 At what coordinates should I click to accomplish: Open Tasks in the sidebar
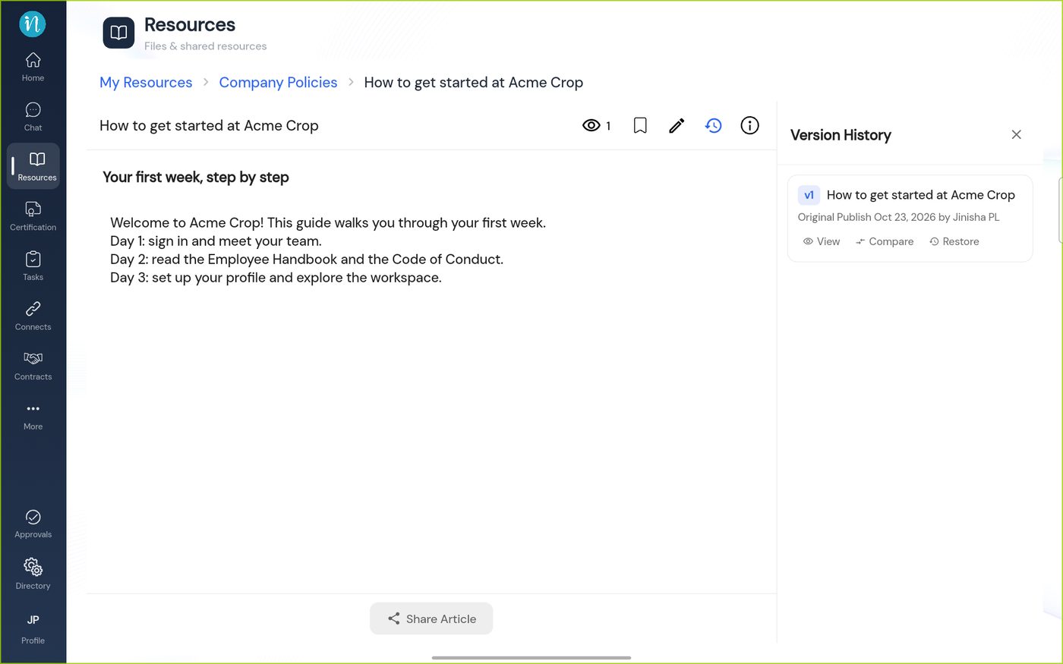(x=33, y=266)
